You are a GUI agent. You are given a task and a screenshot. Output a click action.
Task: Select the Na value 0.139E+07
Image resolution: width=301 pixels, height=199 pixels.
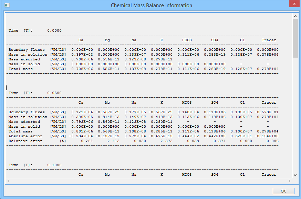135,55
